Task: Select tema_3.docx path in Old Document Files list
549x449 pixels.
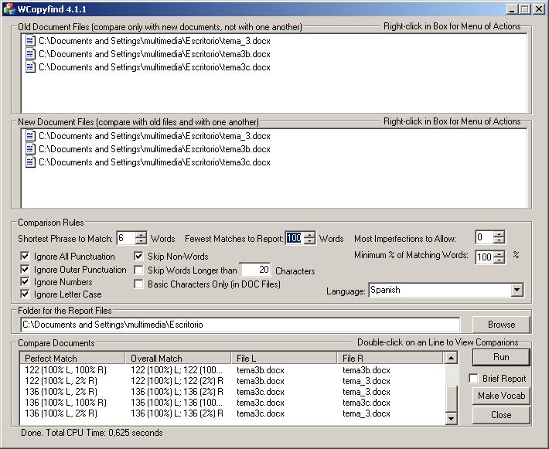Action: tap(155, 41)
